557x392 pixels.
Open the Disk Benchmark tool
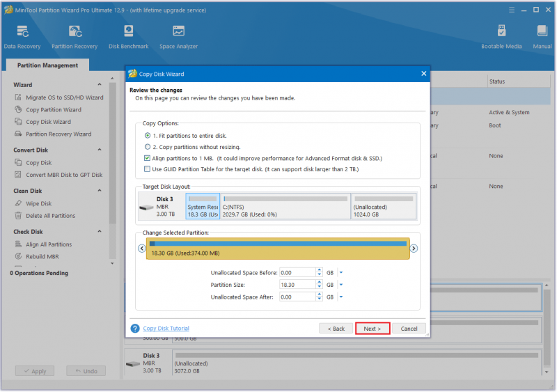click(129, 37)
